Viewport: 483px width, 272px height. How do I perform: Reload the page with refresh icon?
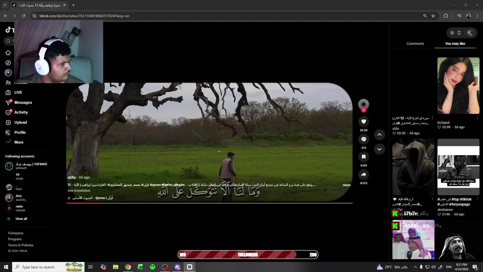click(23, 16)
